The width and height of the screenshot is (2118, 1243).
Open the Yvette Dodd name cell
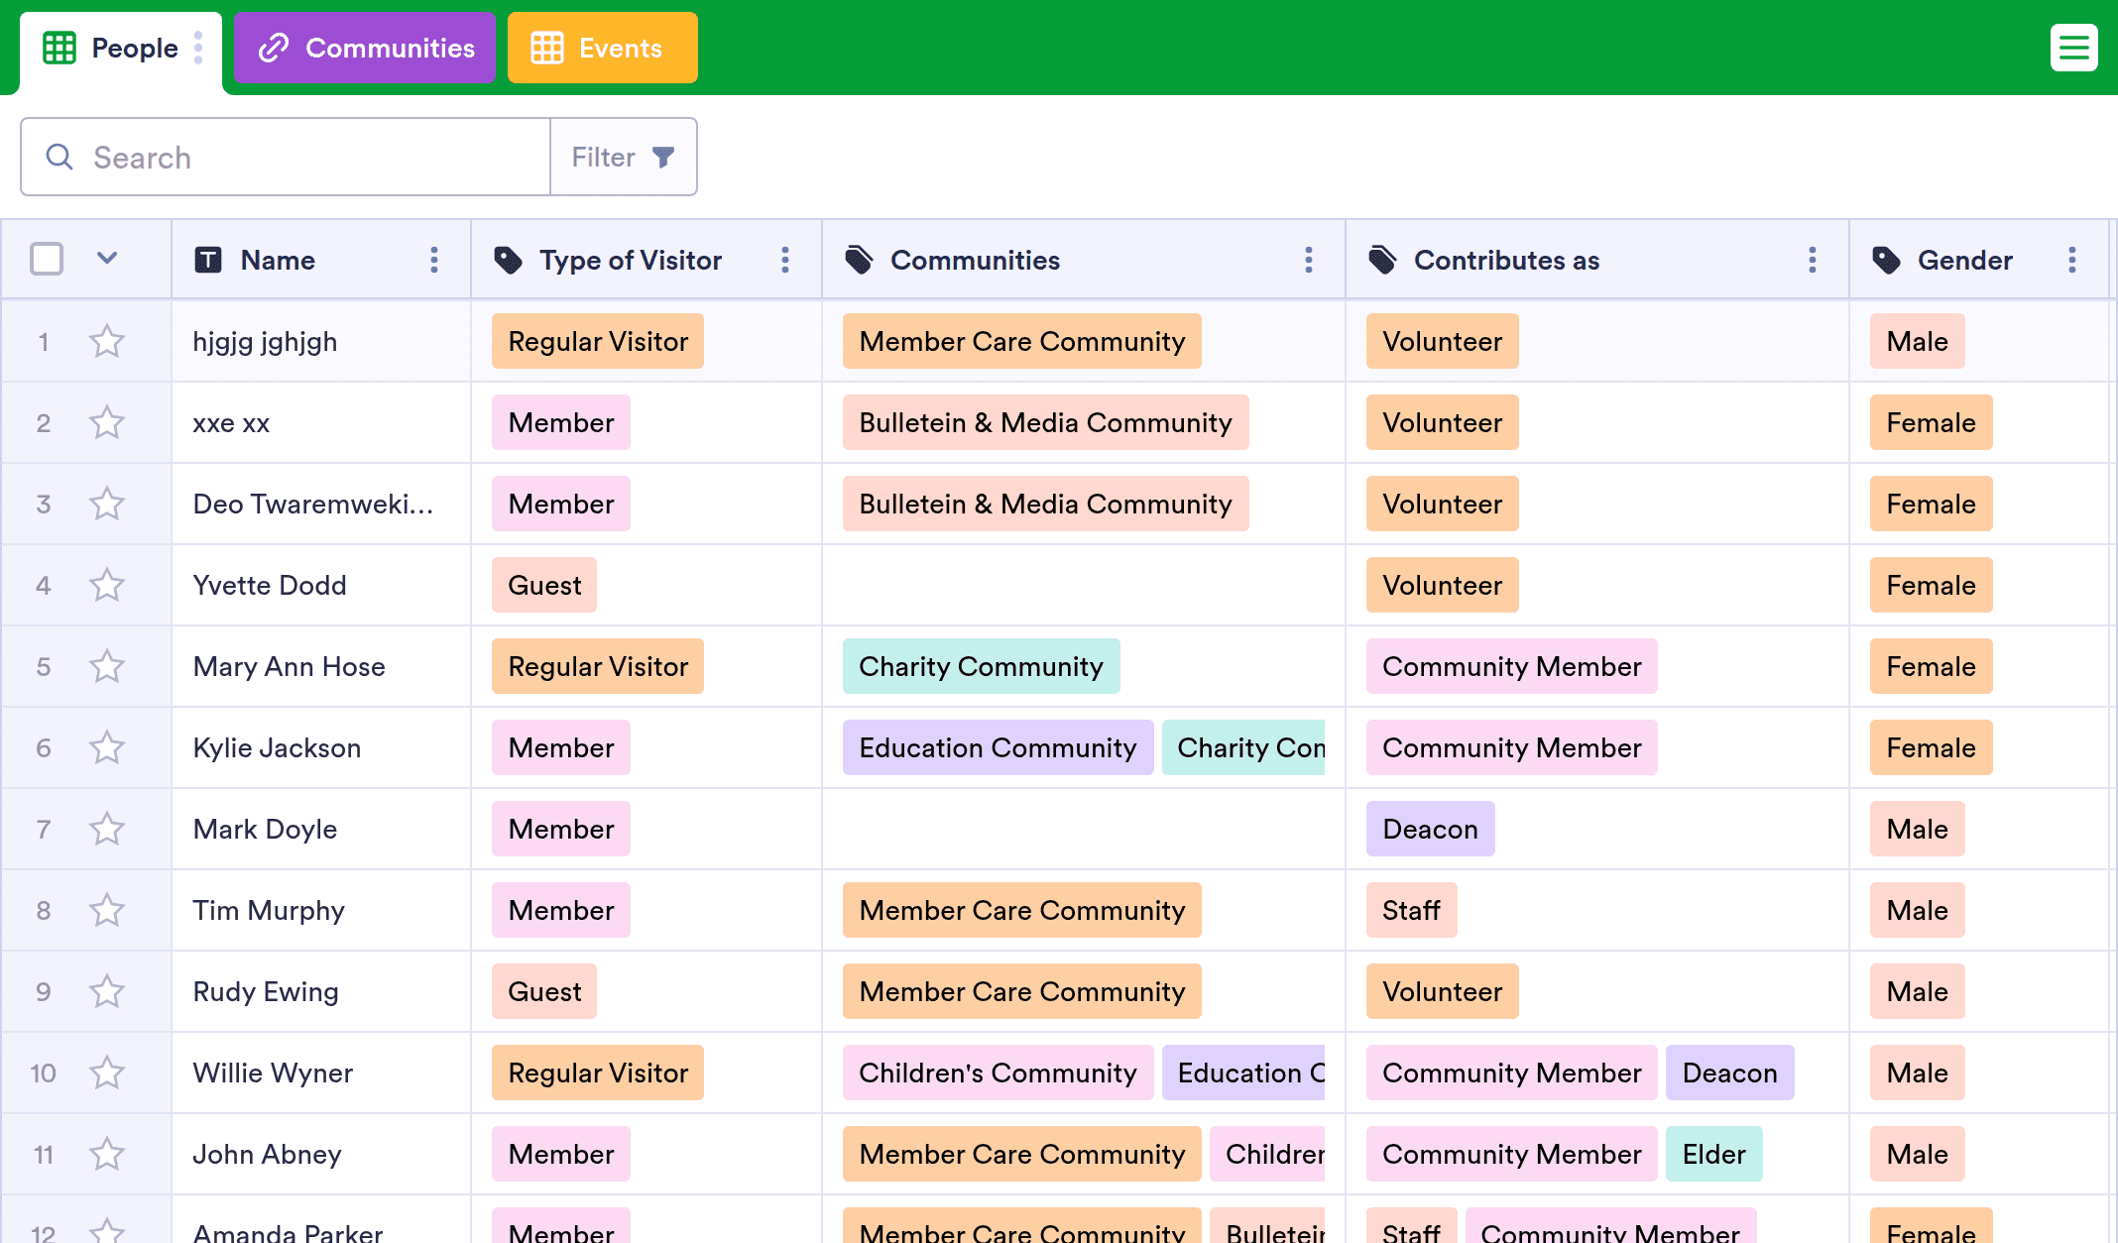[x=321, y=585]
